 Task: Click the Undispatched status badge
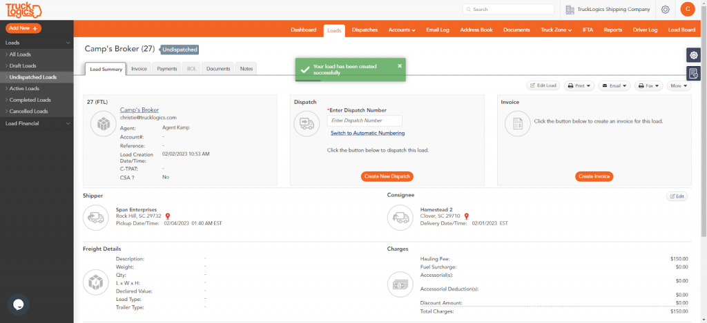180,50
